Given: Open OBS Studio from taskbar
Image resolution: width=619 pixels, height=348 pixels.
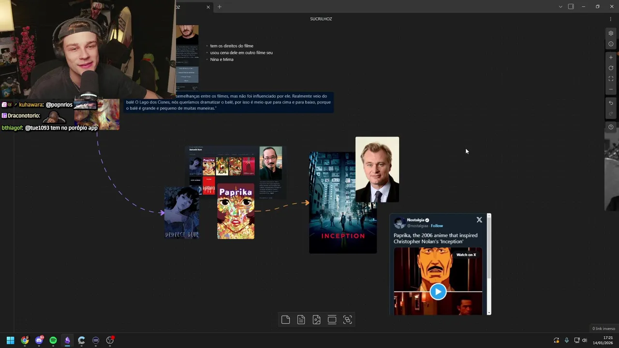Looking at the screenshot, I should coord(110,340).
